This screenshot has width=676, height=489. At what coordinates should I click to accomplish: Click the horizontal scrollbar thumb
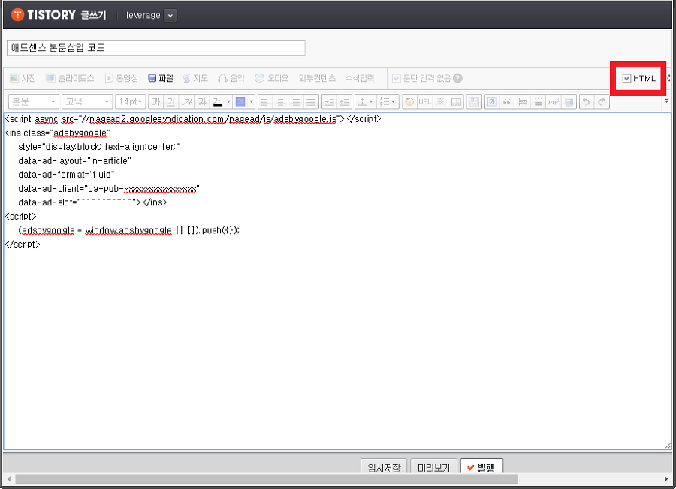point(267,478)
